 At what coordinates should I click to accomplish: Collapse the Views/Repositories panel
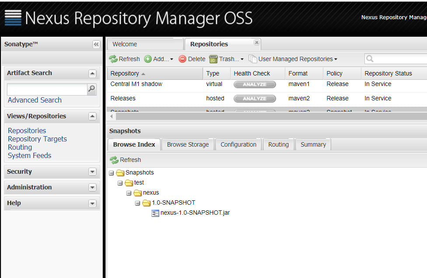[93, 117]
